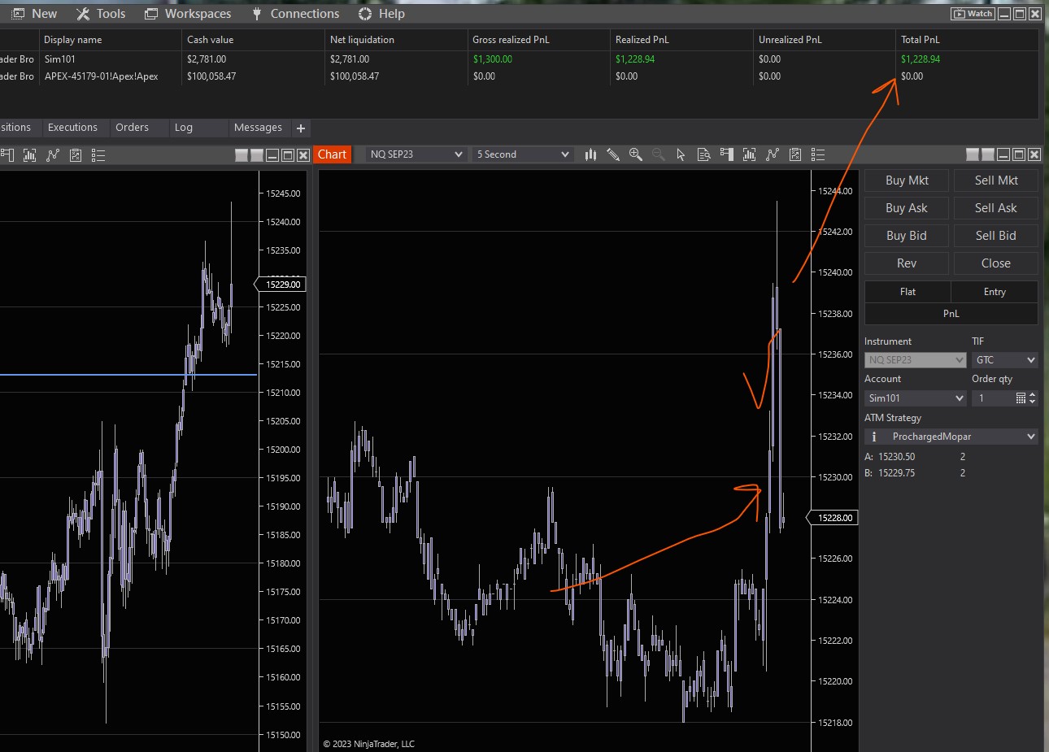Select the cursor pointer tool in chart toolbar
The width and height of the screenshot is (1049, 752).
681,154
